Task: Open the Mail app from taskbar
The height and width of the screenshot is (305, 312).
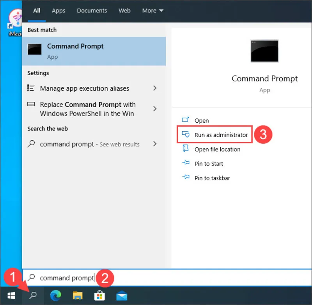Action: 122,296
